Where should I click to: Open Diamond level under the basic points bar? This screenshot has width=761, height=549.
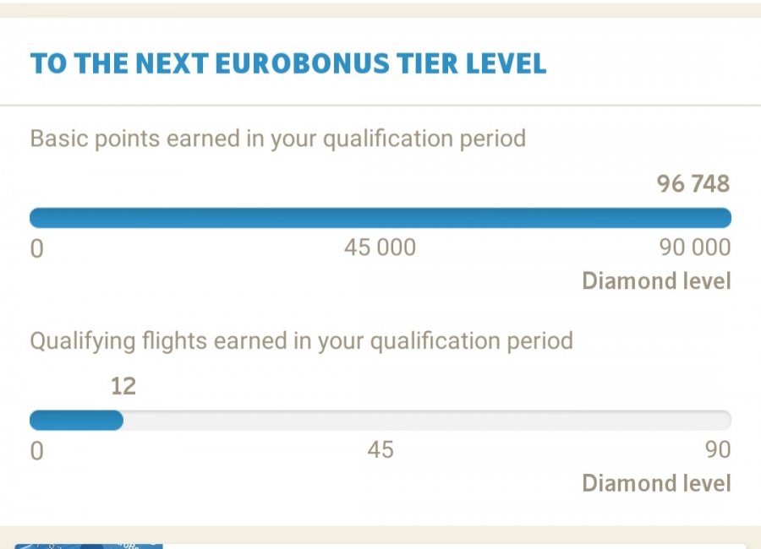click(x=656, y=280)
